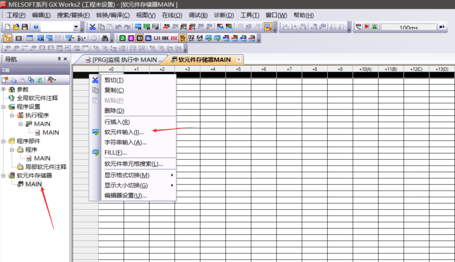
Task: Open 显示格式切换(M) submenu
Action: [133, 175]
